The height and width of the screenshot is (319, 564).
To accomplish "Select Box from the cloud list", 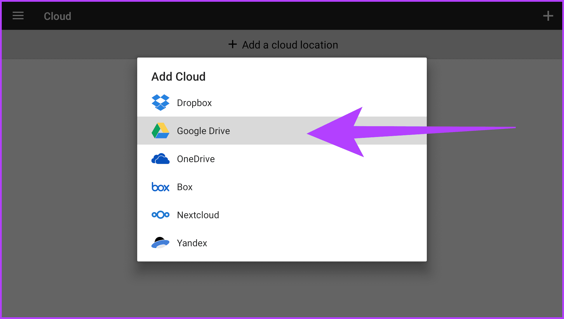I will pos(184,187).
